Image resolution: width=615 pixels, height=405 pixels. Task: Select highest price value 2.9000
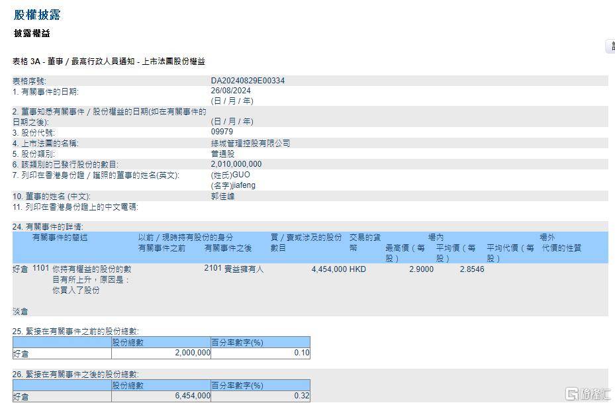point(421,269)
